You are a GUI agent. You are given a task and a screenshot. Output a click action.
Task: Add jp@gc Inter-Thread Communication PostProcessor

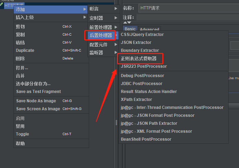[173, 108]
